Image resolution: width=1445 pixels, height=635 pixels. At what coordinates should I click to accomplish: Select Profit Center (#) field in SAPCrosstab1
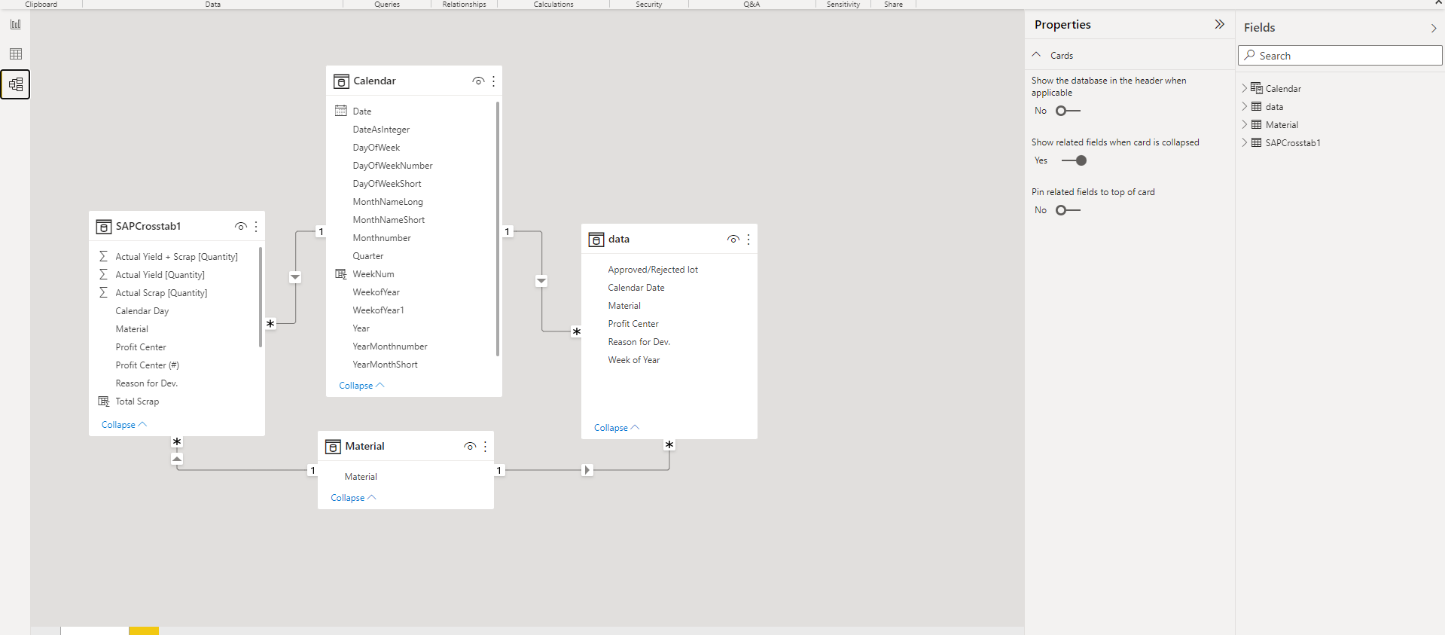coord(148,365)
